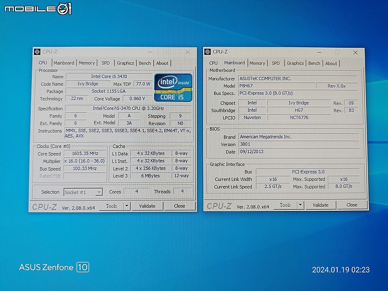
Task: Click the Close button in the left window
Action: point(180,206)
